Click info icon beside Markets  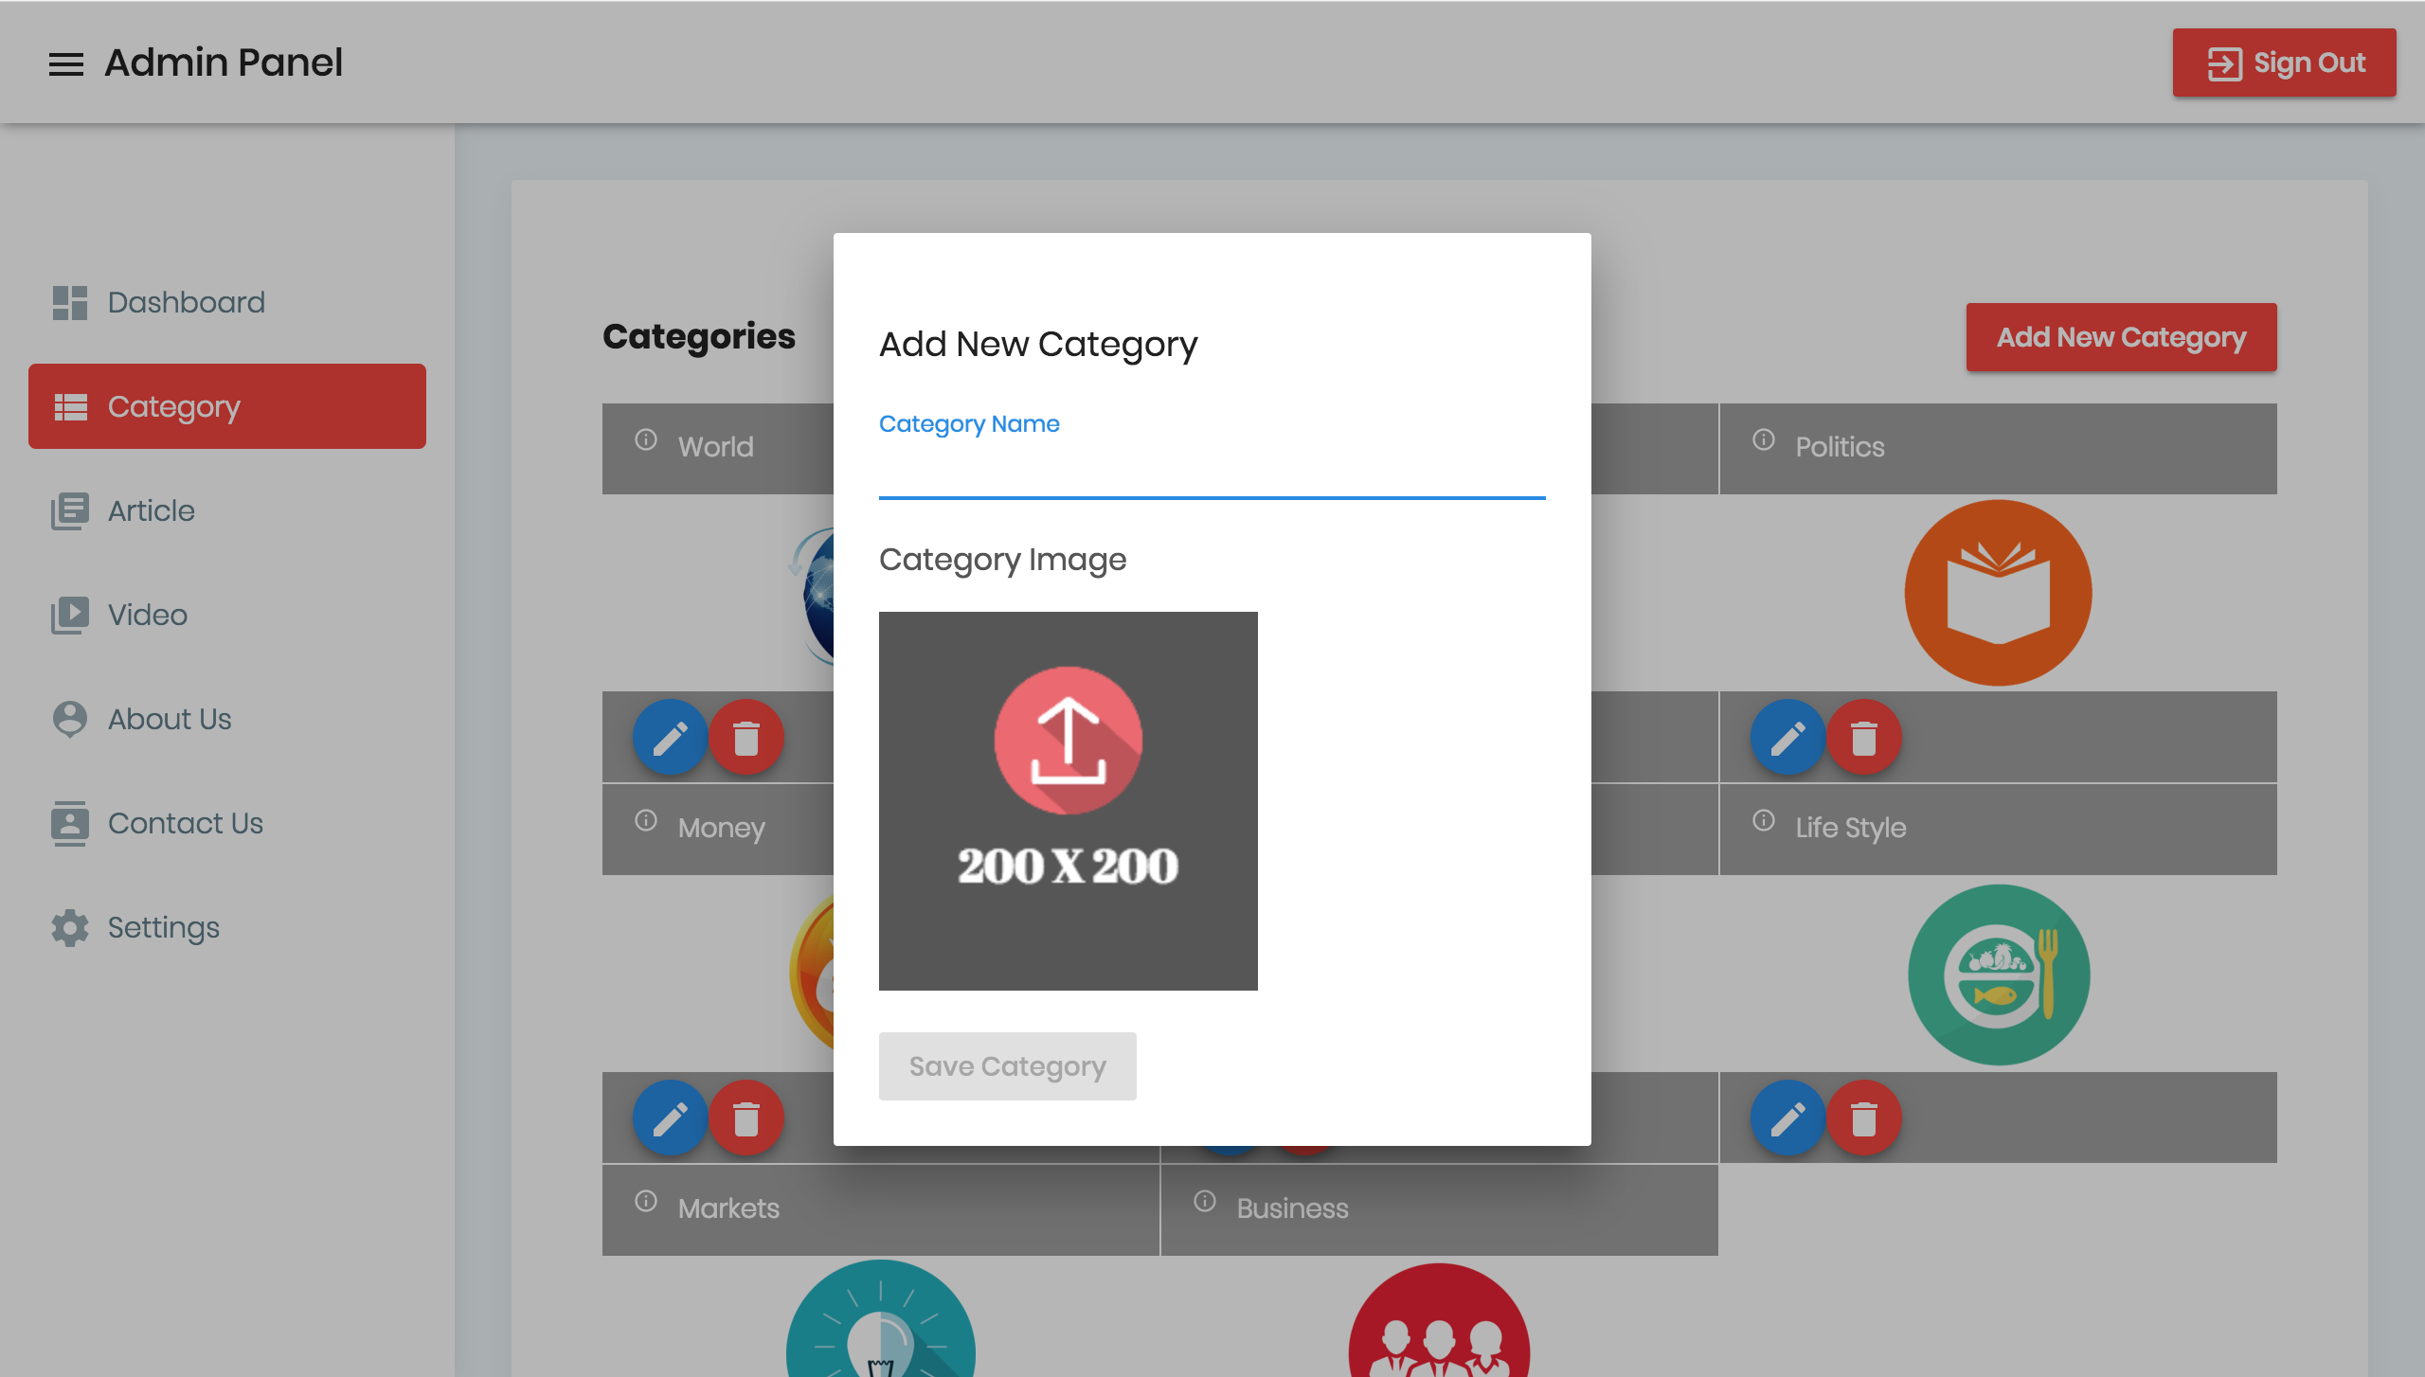click(x=646, y=1202)
